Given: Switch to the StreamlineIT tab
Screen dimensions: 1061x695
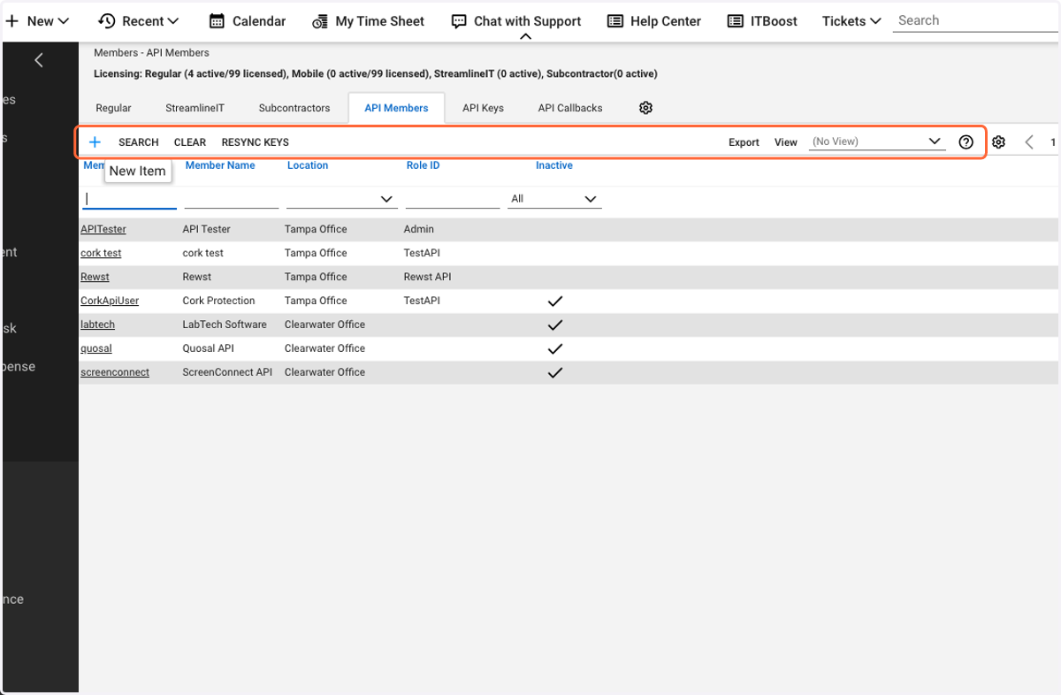Looking at the screenshot, I should [x=195, y=108].
